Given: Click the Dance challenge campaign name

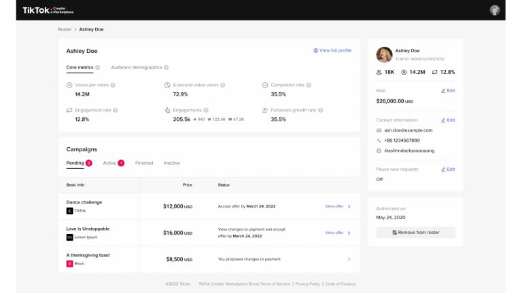Looking at the screenshot, I should [x=84, y=202].
